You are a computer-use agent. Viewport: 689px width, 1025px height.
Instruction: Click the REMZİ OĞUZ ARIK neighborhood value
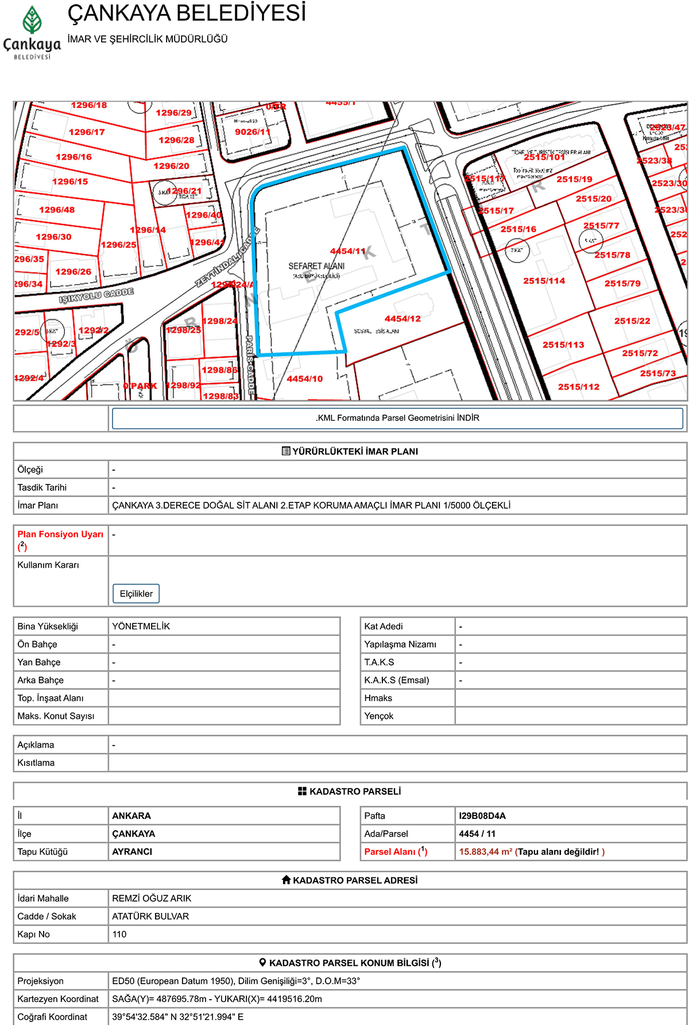click(152, 899)
